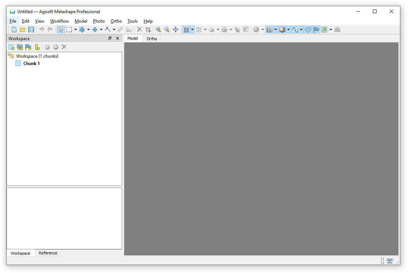Click the grey sphere basemap icon
Image resolution: width=408 pixels, height=273 pixels.
[x=256, y=30]
